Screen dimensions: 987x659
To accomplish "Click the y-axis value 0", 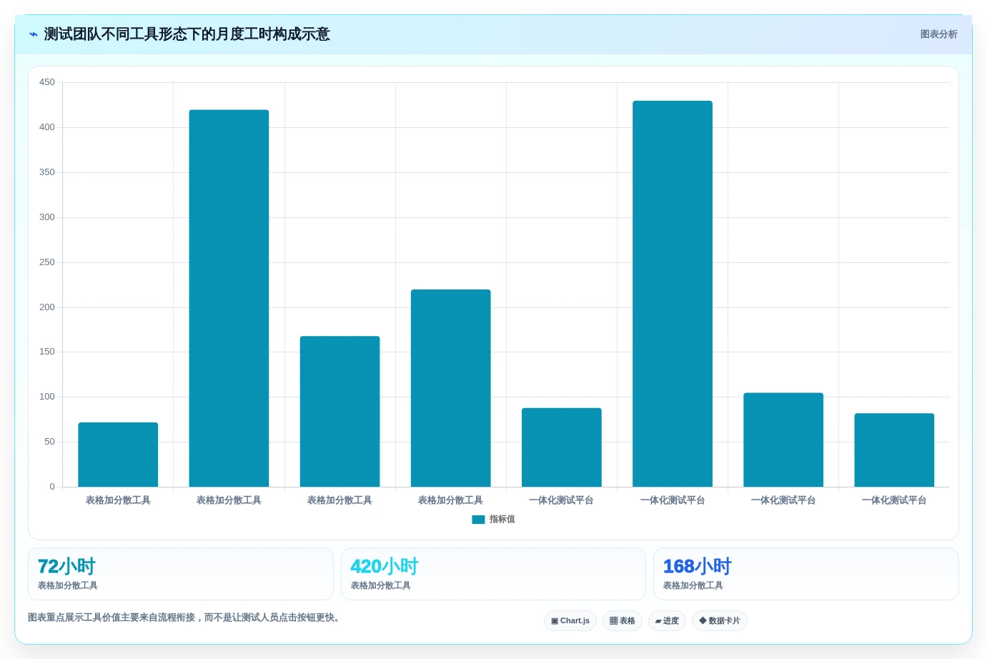I will 52,487.
